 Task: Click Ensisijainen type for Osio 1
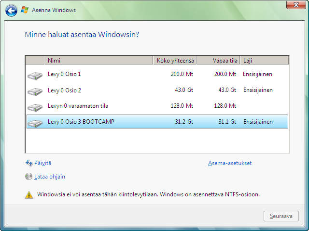257,74
